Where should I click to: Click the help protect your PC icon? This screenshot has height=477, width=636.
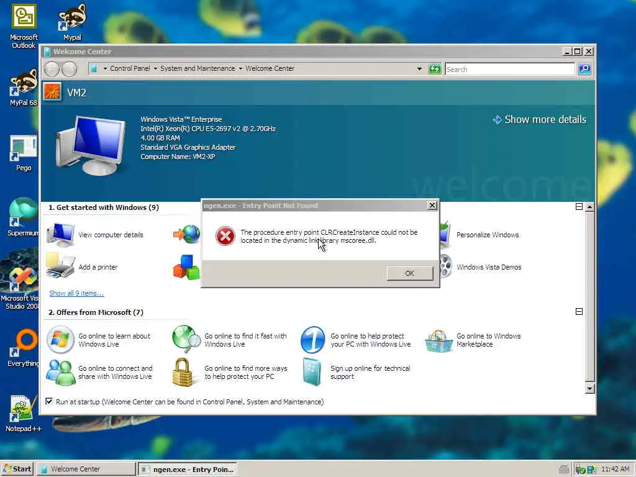pos(312,339)
